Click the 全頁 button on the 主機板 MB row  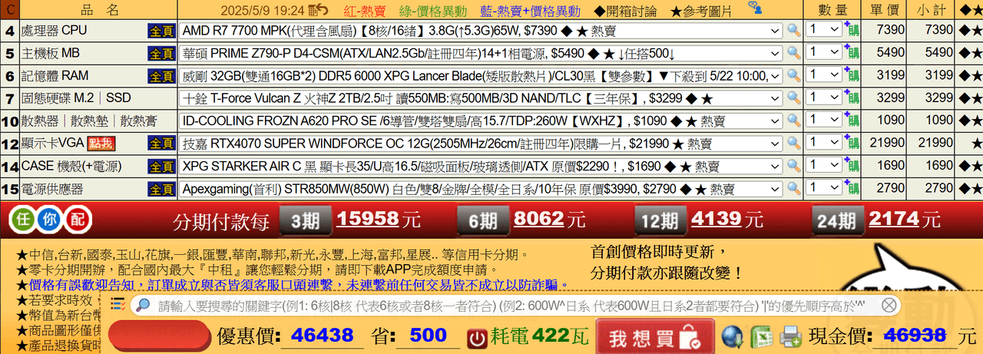point(161,53)
